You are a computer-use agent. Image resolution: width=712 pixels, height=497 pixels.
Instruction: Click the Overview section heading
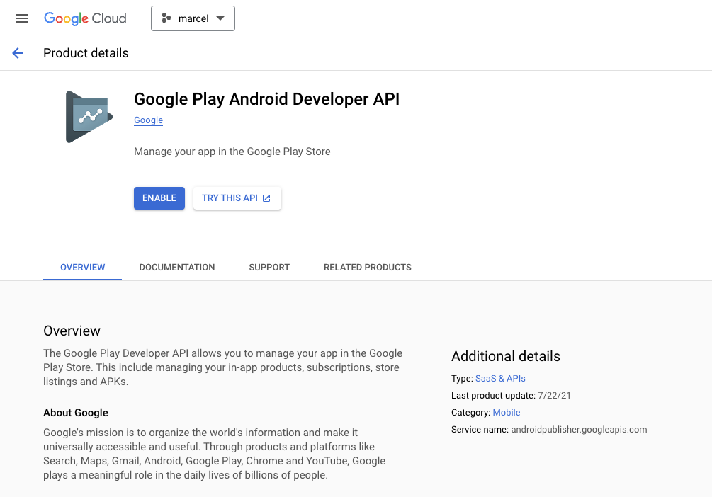pyautogui.click(x=72, y=331)
